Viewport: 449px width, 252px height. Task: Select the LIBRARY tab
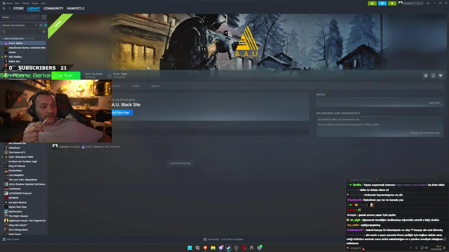[34, 8]
